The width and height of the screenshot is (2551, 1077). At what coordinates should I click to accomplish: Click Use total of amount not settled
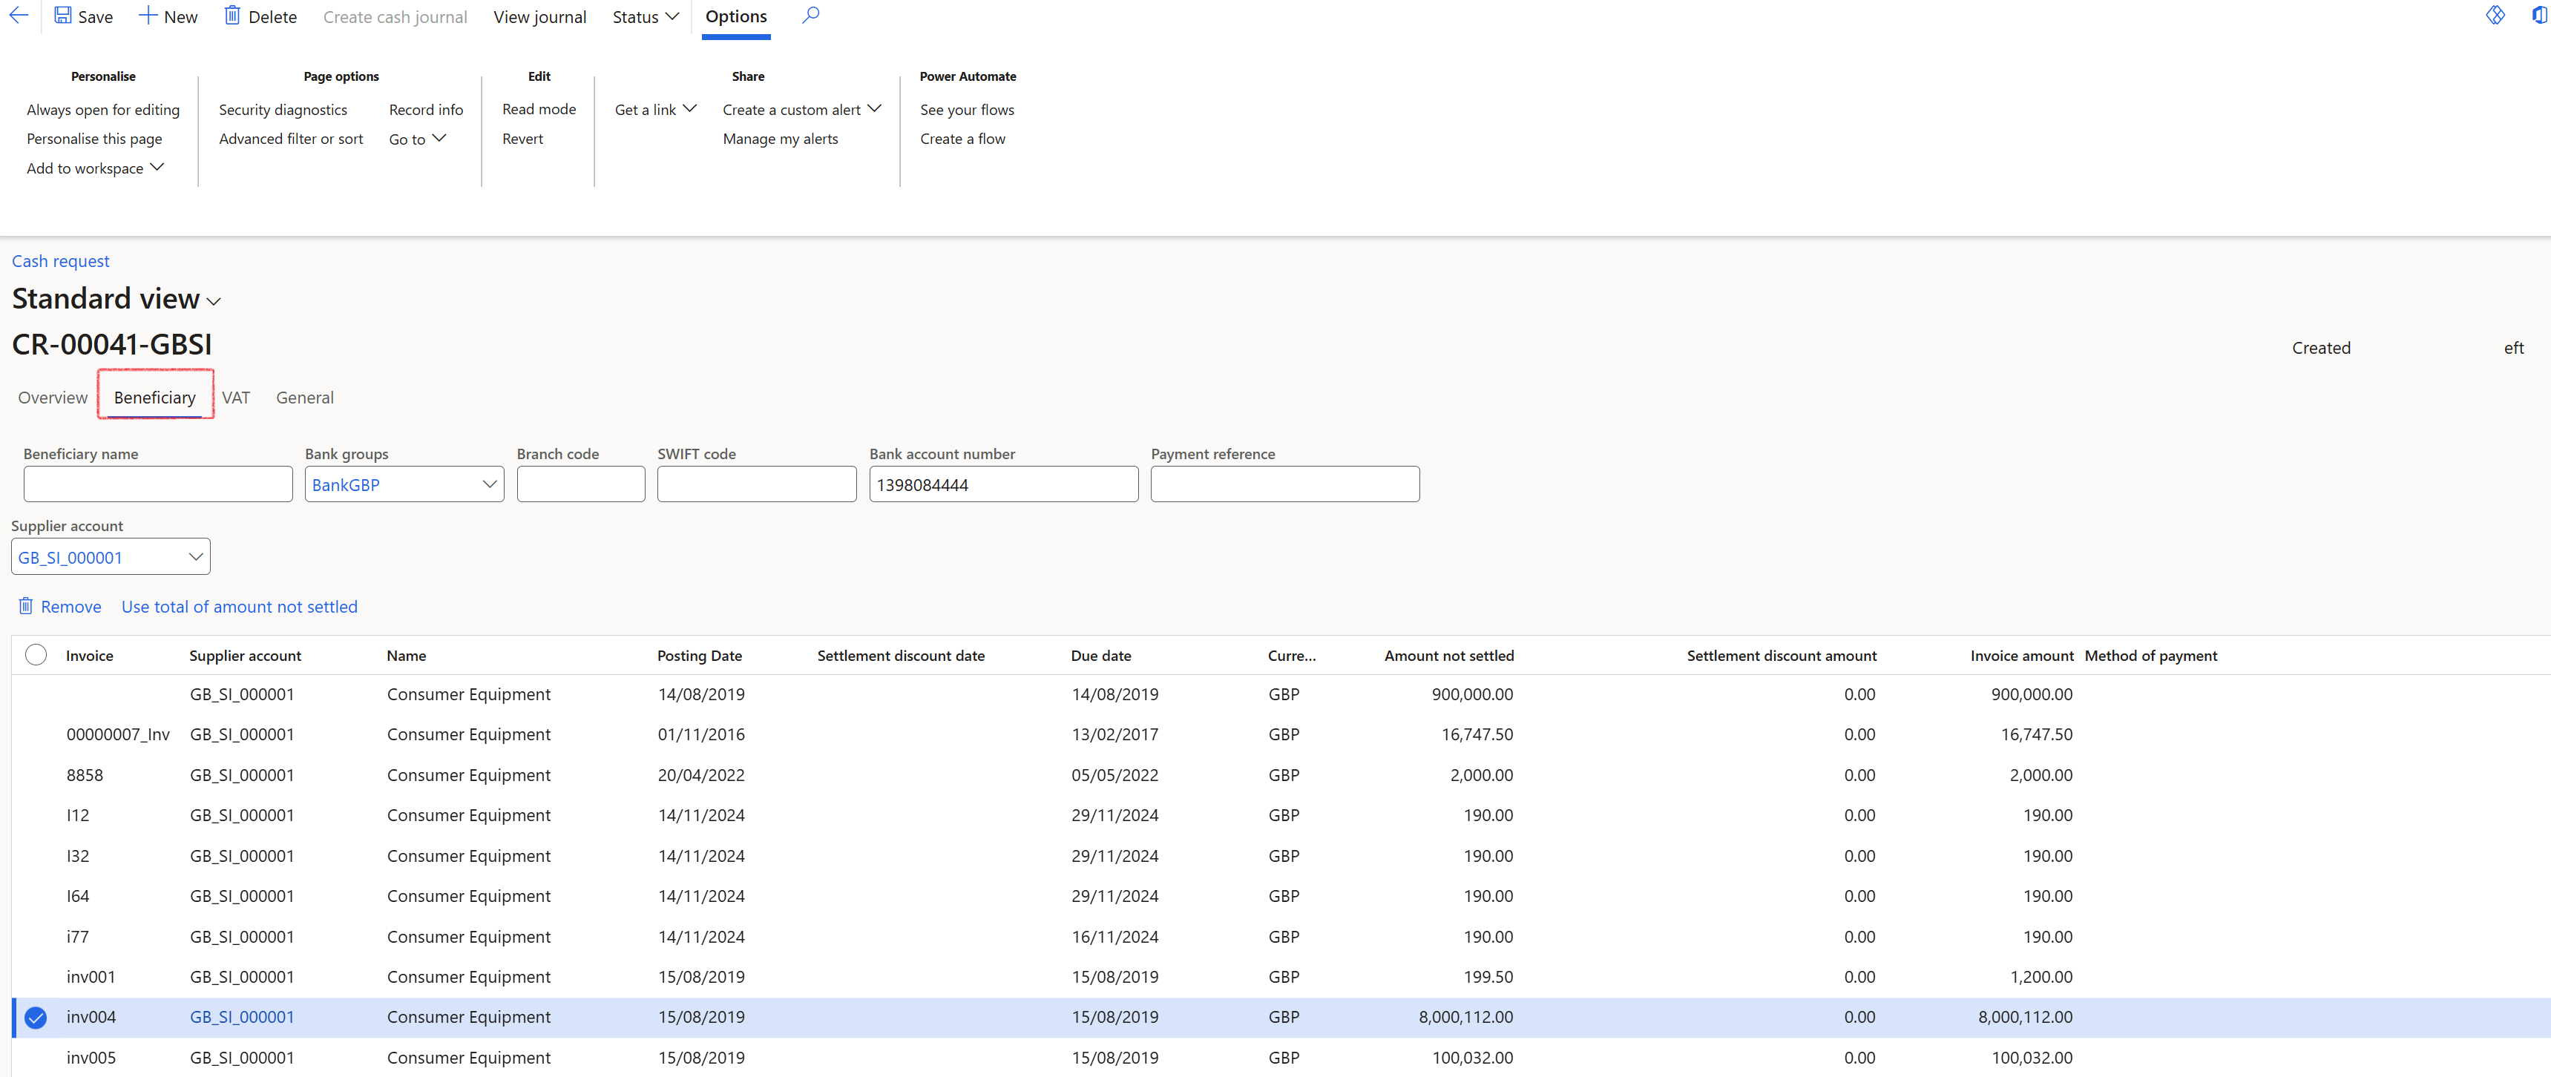coord(240,606)
